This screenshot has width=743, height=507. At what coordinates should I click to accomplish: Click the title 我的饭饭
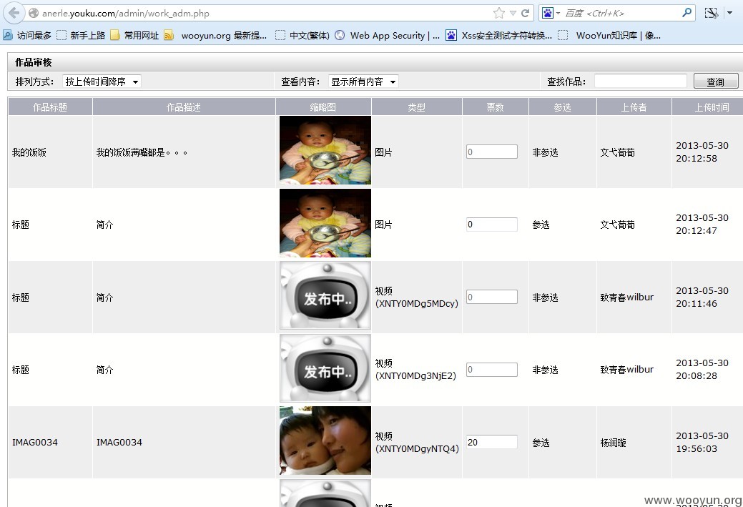pos(29,152)
